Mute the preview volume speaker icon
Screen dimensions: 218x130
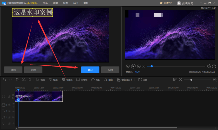tap(209, 66)
